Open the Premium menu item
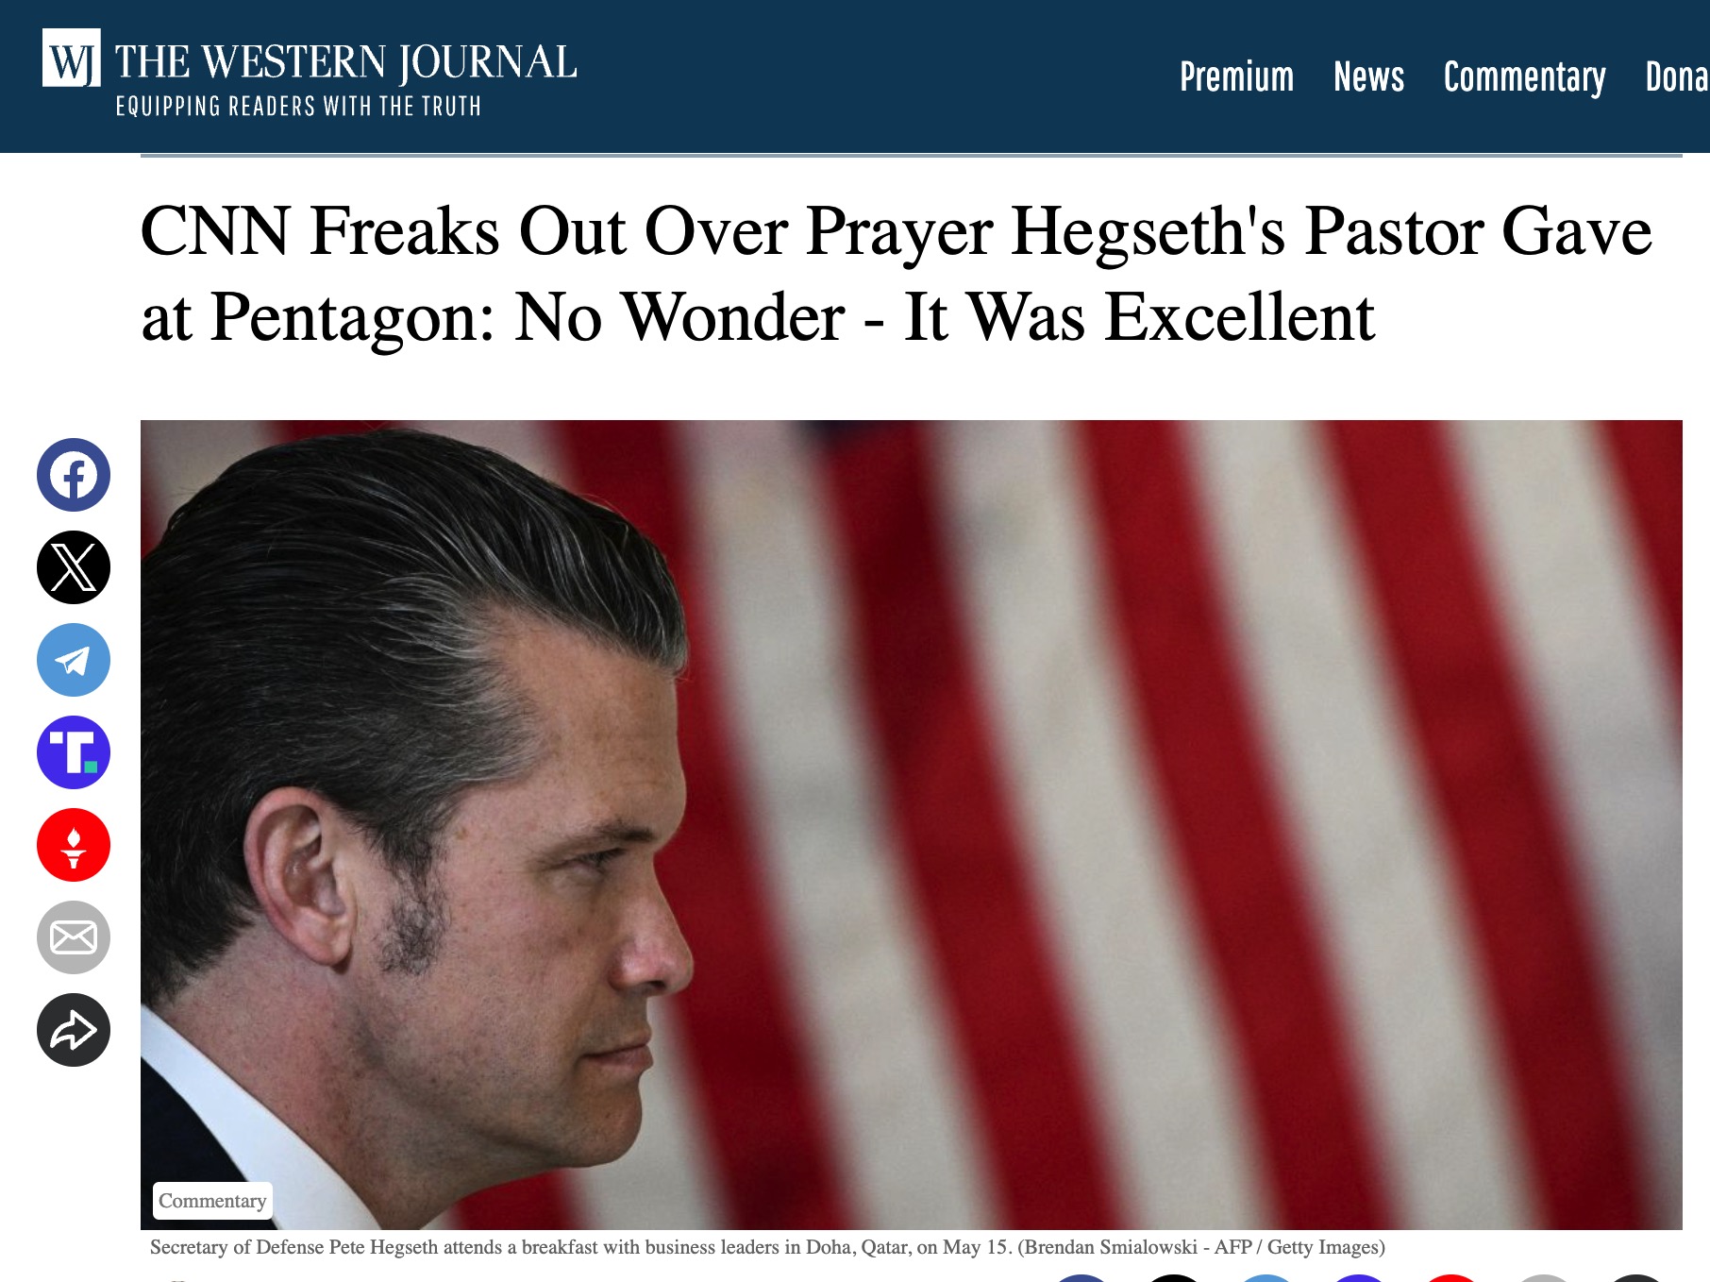The height and width of the screenshot is (1282, 1710). pos(1236,76)
